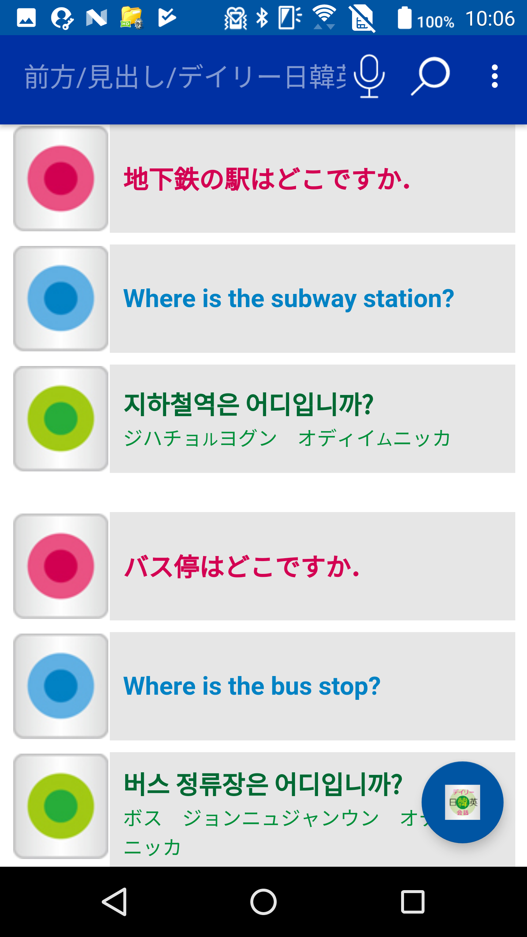The width and height of the screenshot is (527, 937).
Task: Play English audio for subway station phrase
Action: 61,299
